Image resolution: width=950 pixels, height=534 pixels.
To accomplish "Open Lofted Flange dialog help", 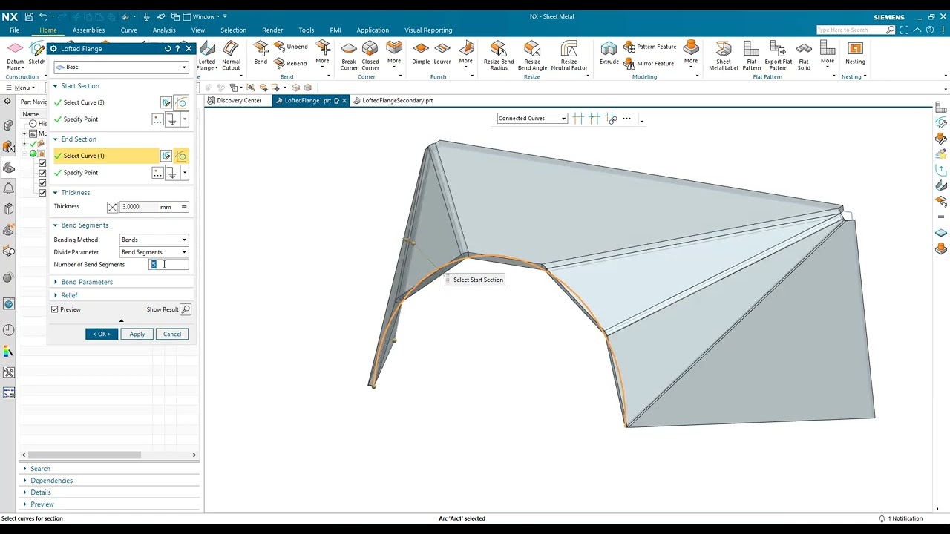I will (177, 49).
